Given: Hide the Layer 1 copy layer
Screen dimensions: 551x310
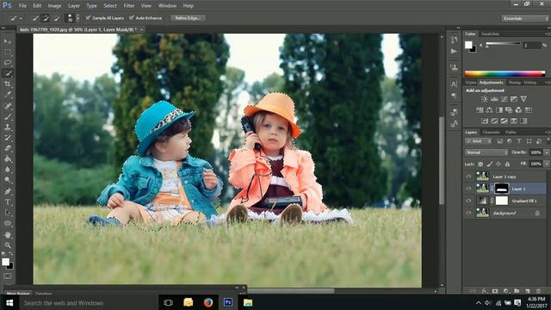Looking at the screenshot, I should coord(468,177).
